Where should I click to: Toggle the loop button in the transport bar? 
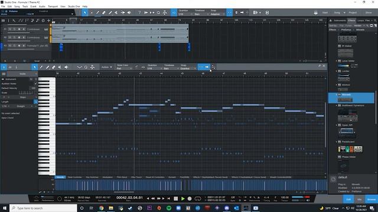coord(198,198)
